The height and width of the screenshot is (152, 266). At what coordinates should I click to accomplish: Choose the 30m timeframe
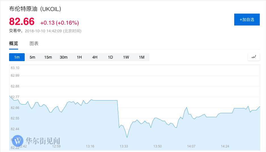tap(64, 57)
